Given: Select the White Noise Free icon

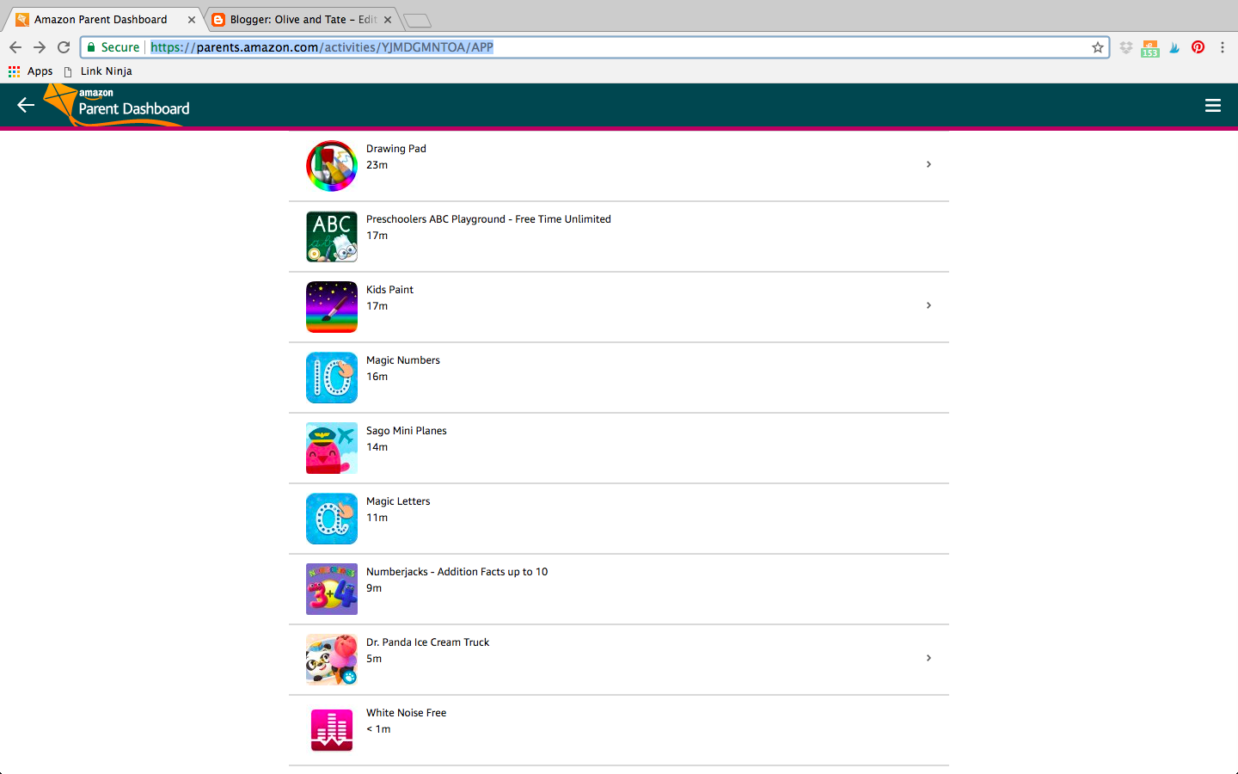Looking at the screenshot, I should click(332, 730).
